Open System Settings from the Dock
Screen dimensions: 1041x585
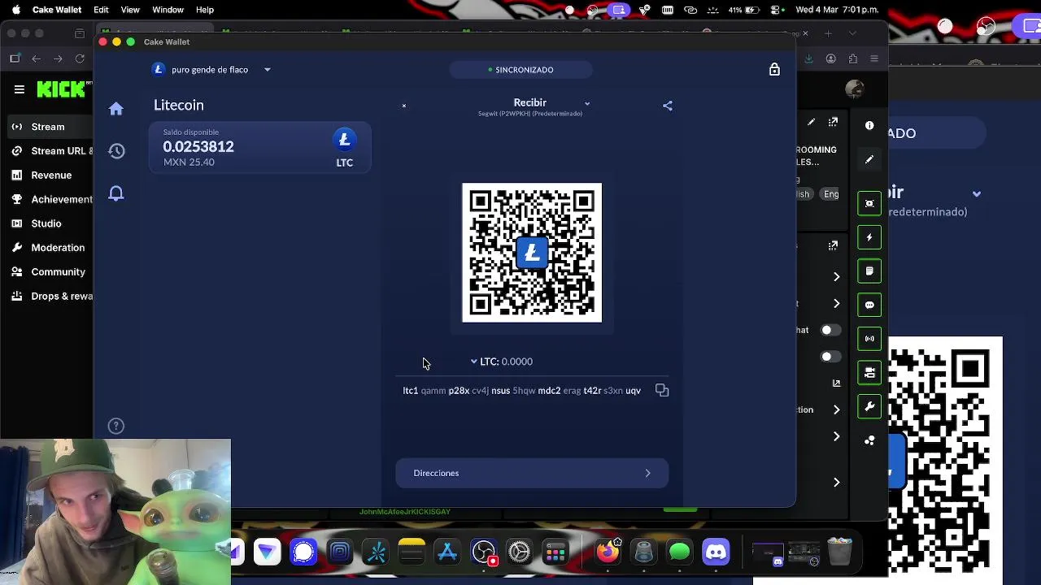point(519,552)
